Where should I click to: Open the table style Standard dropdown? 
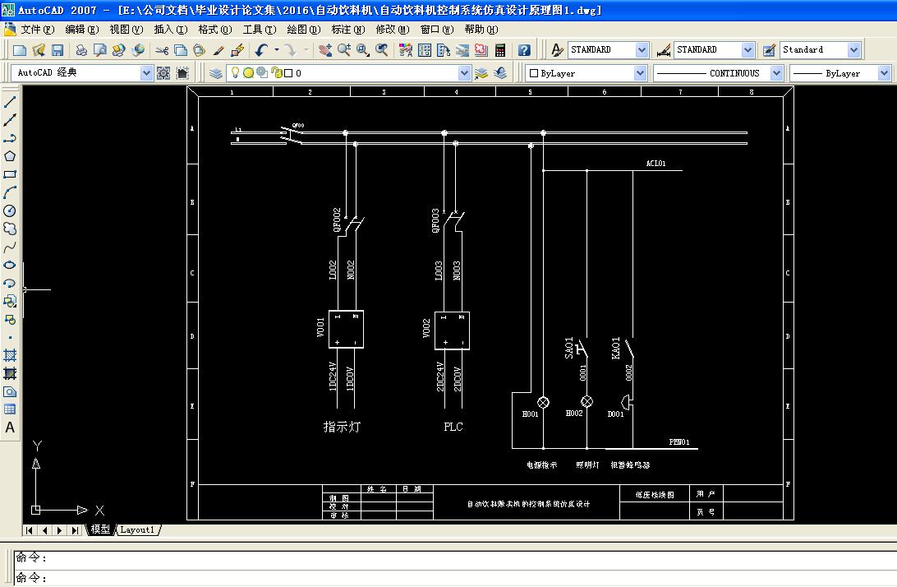[853, 50]
